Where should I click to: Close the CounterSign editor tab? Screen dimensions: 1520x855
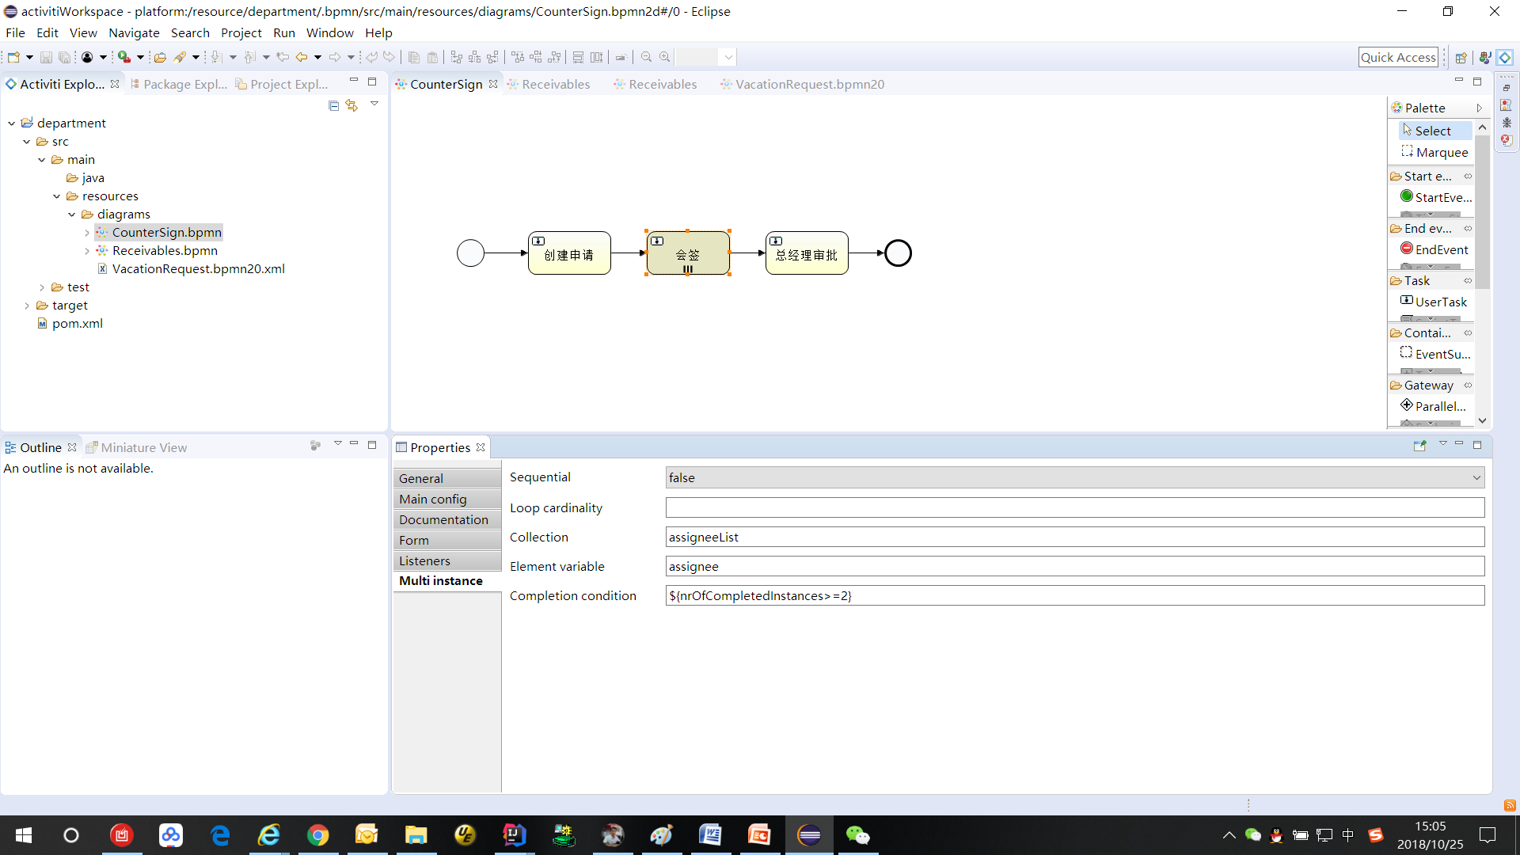point(493,84)
